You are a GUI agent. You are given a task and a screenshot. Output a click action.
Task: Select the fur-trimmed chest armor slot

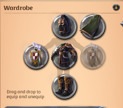[x=64, y=56]
